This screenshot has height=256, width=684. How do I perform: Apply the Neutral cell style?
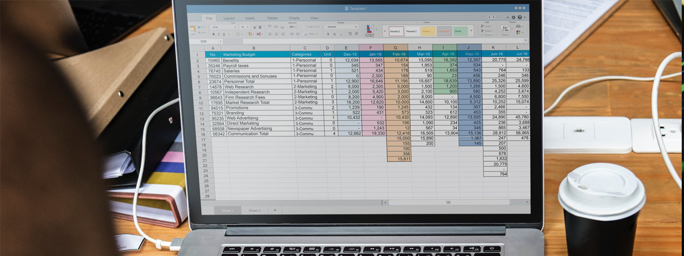(429, 31)
